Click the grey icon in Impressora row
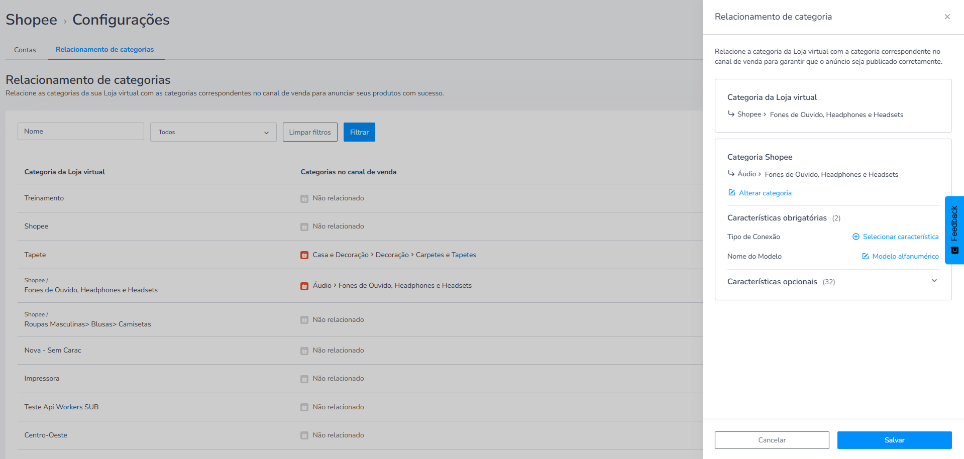Screen dimensions: 964x459 (304, 379)
